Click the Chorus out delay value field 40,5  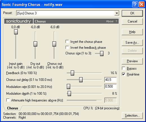(110, 80)
